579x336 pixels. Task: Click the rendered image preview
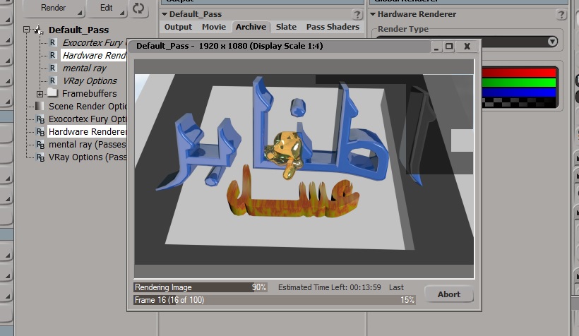pyautogui.click(x=304, y=169)
